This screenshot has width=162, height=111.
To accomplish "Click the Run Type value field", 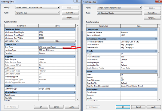I will pyautogui.click(x=57, y=47).
